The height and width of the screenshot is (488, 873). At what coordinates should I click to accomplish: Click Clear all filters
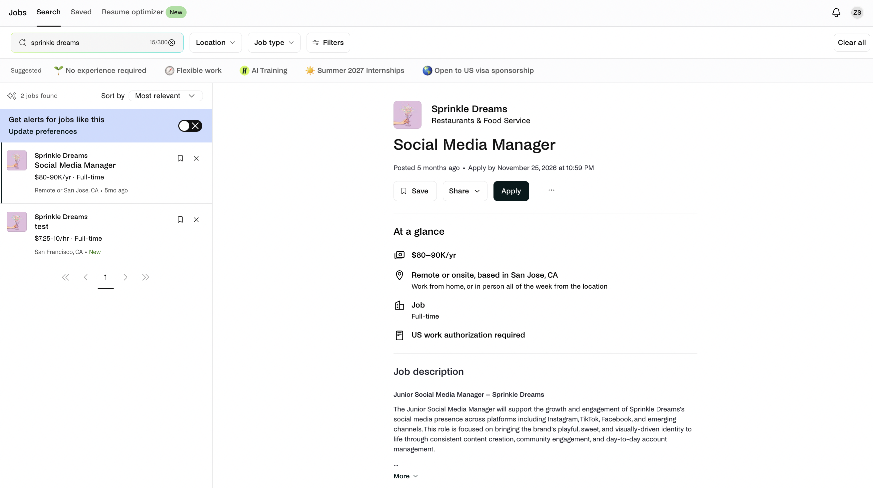pyautogui.click(x=851, y=42)
